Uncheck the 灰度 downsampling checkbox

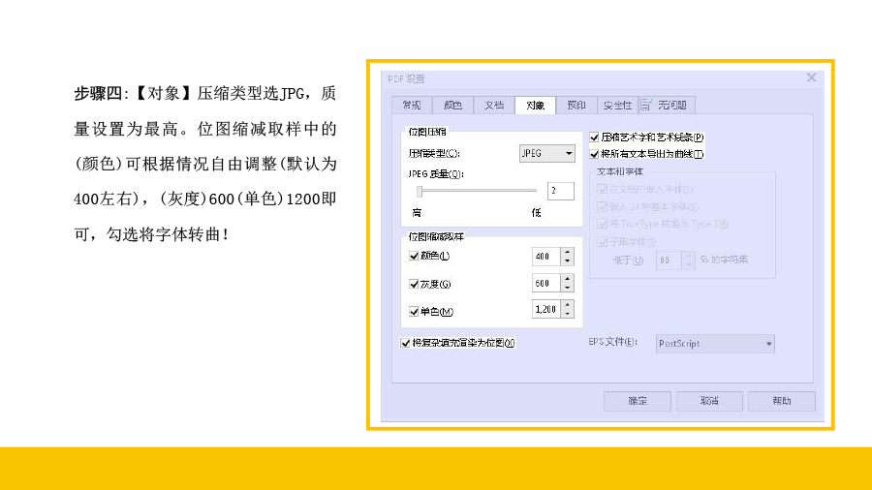coord(415,284)
